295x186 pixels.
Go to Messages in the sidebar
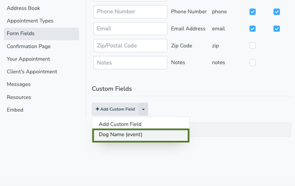coord(18,84)
